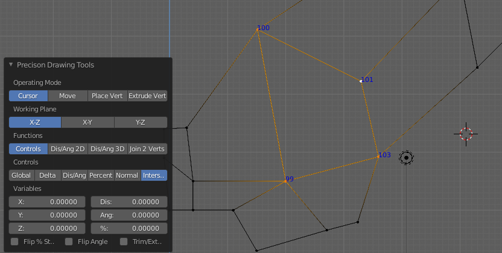Select vertex 101 in the mesh
Viewport: 502px width, 253px height.
[361, 80]
